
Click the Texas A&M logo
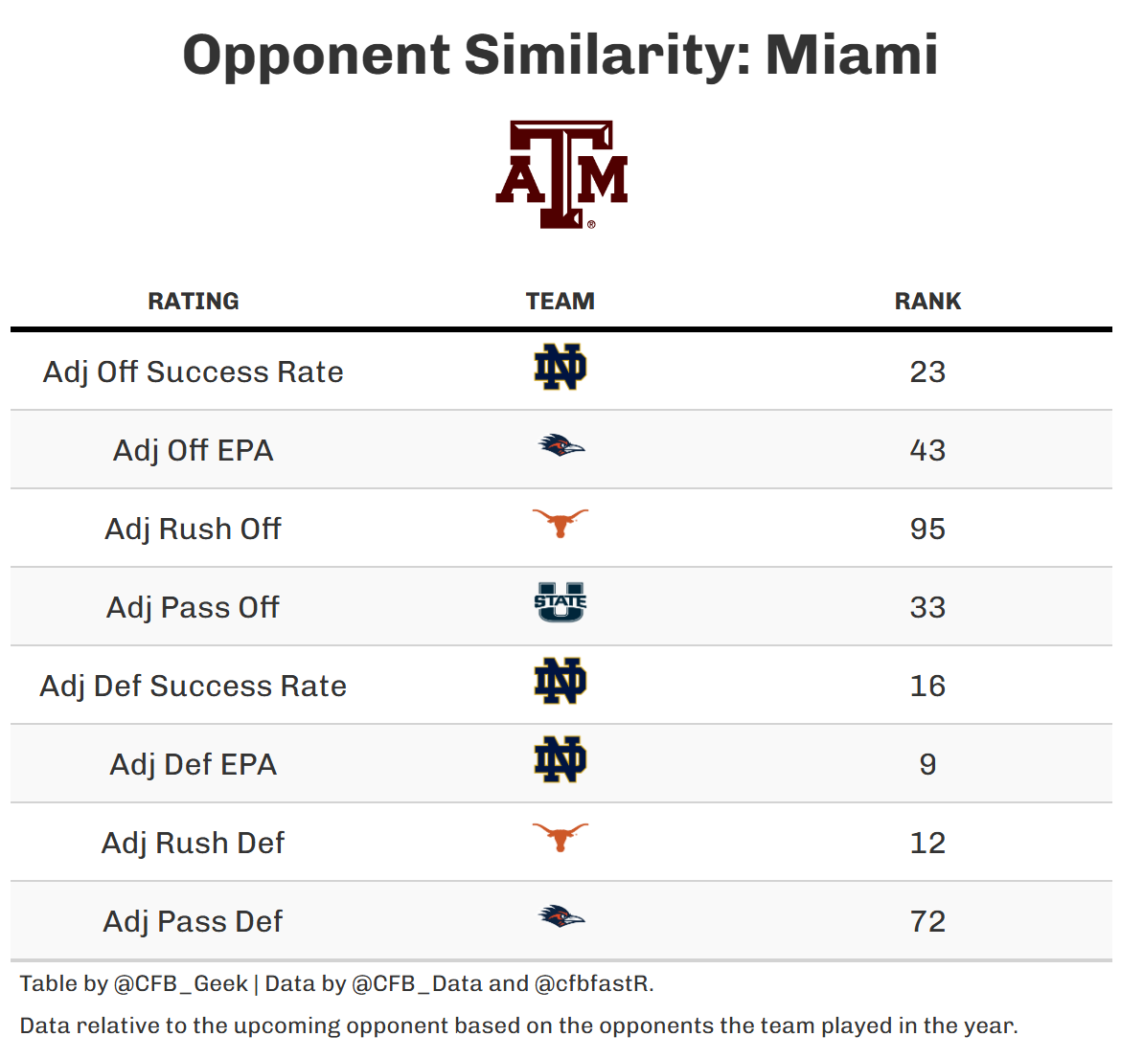561,174
